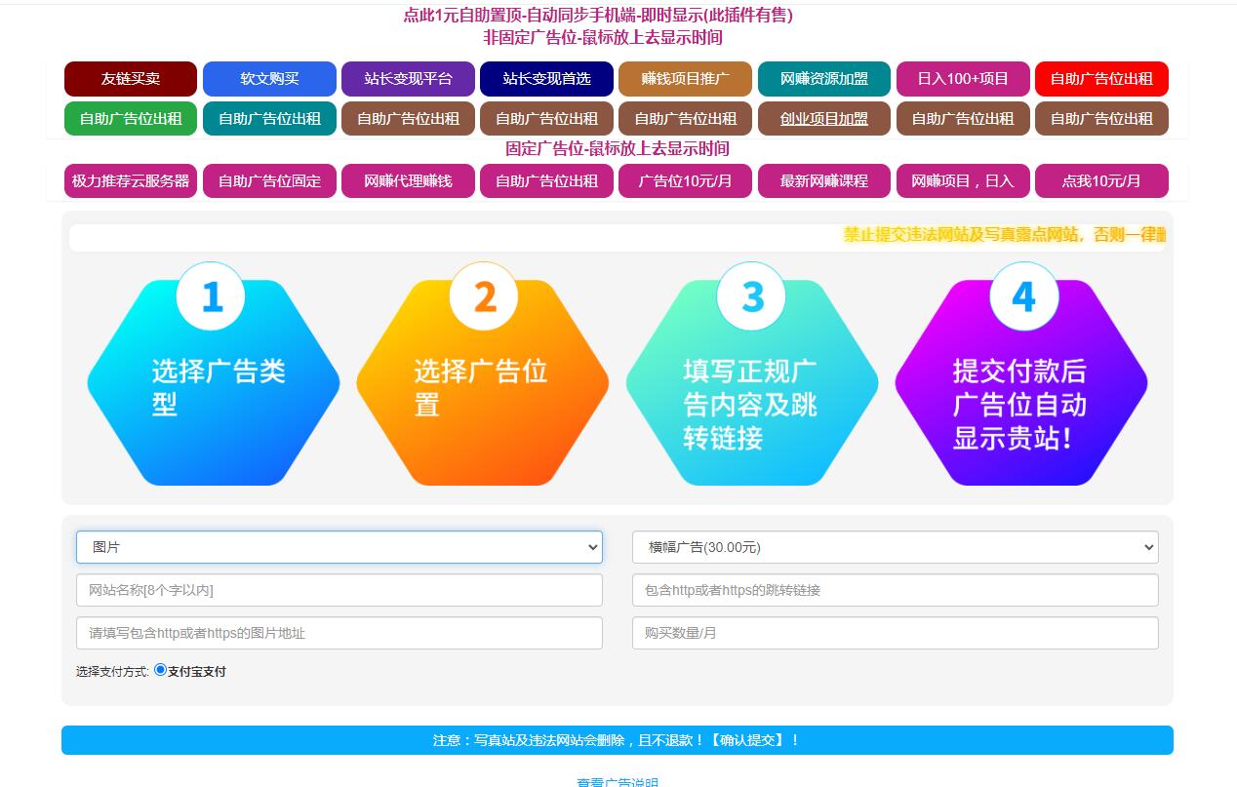The image size is (1237, 787).
Task: Submit via the blue 确认提交 bar
Action: [617, 740]
